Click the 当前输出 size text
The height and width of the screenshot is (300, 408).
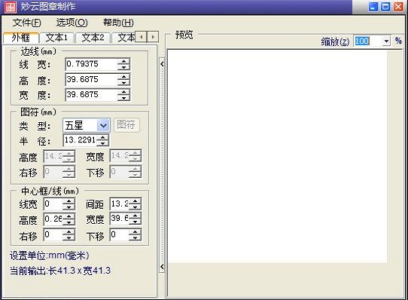[60, 271]
